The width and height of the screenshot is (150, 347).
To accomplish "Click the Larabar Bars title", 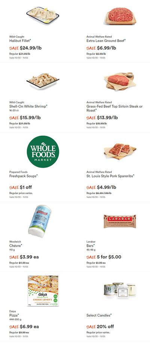I will pyautogui.click(x=90, y=245).
